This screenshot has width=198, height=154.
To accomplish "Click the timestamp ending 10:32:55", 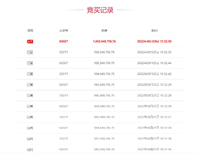I will (154, 41).
